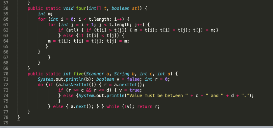This screenshot has width=273, height=128.
Task: Click the 'for' keyword on line 61
Action: click(x=52, y=25)
